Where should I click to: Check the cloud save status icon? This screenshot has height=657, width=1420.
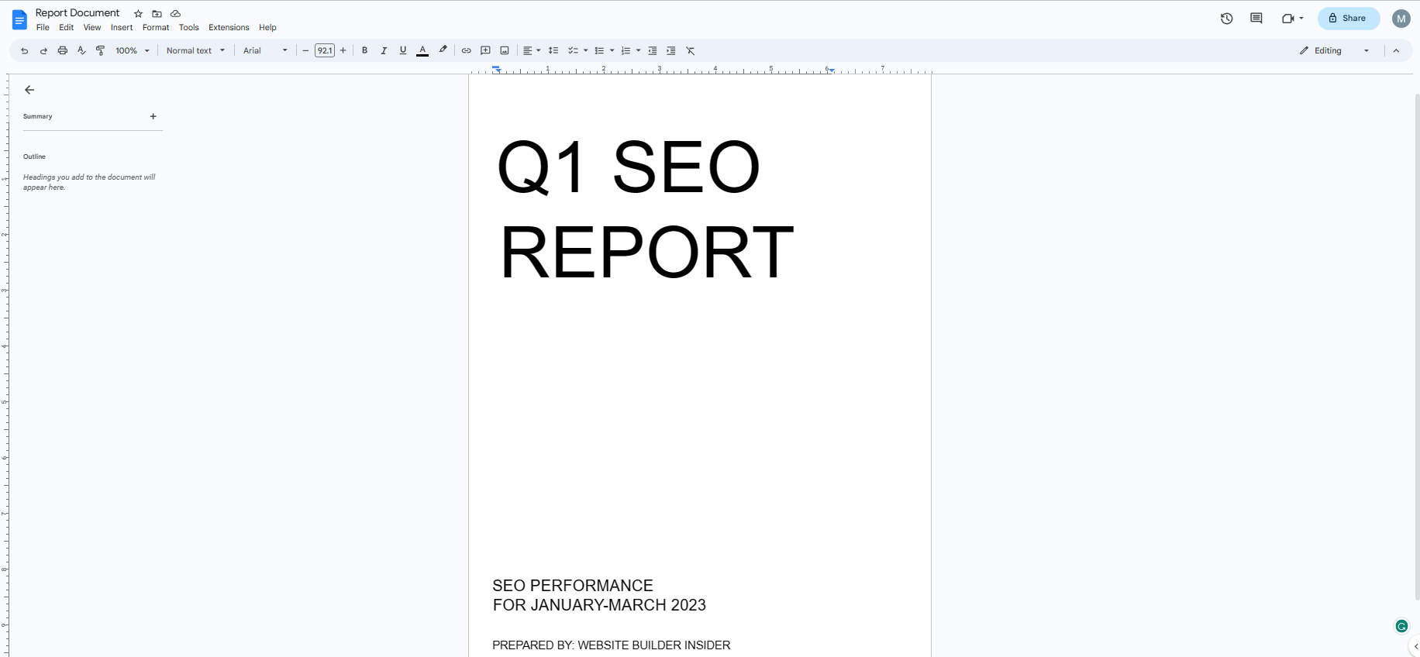(x=176, y=14)
